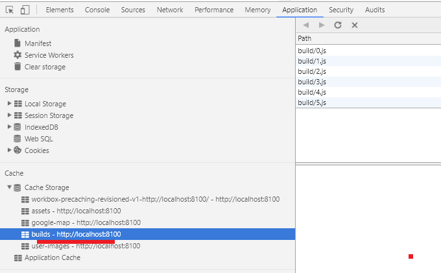Open the Memory tab
This screenshot has height=273, width=441.
tap(257, 10)
